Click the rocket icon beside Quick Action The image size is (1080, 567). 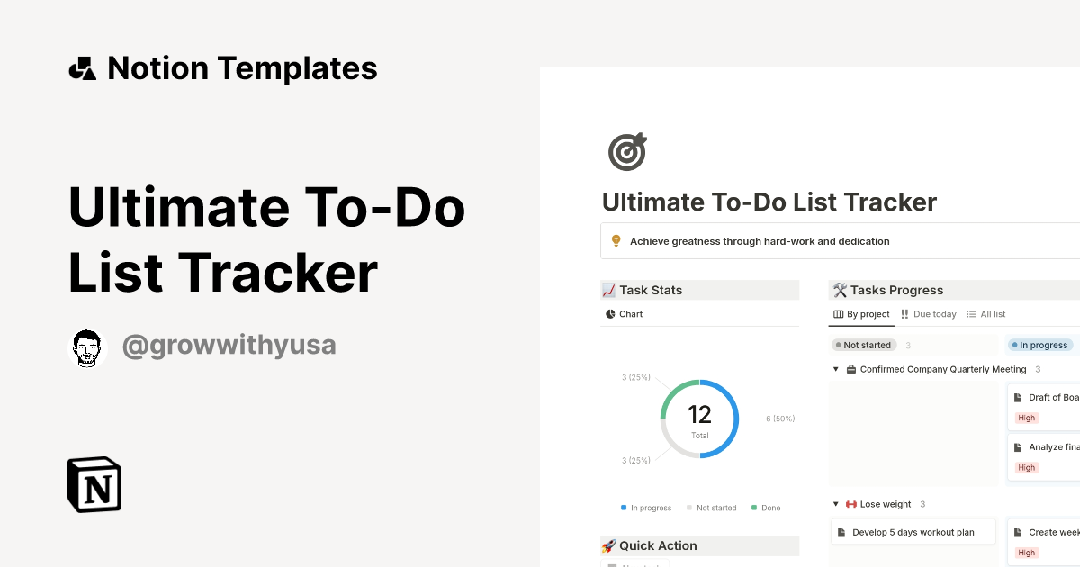pyautogui.click(x=607, y=545)
